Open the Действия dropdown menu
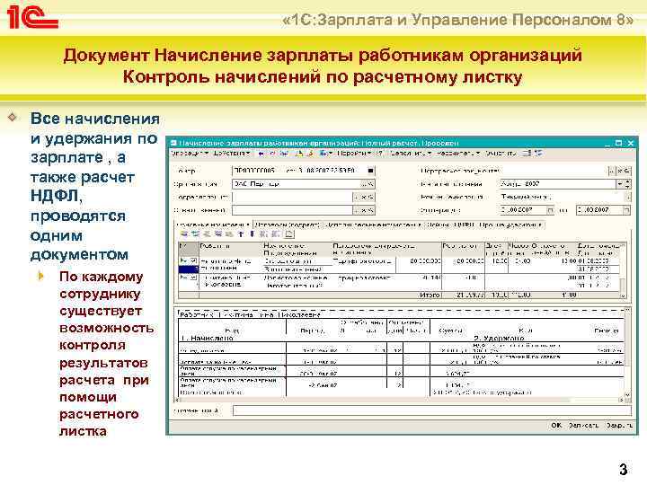Viewport: 647px width, 485px height. point(232,154)
